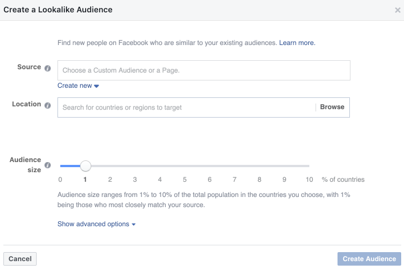Click the Audience size info icon
The height and width of the screenshot is (269, 404).
[47, 165]
